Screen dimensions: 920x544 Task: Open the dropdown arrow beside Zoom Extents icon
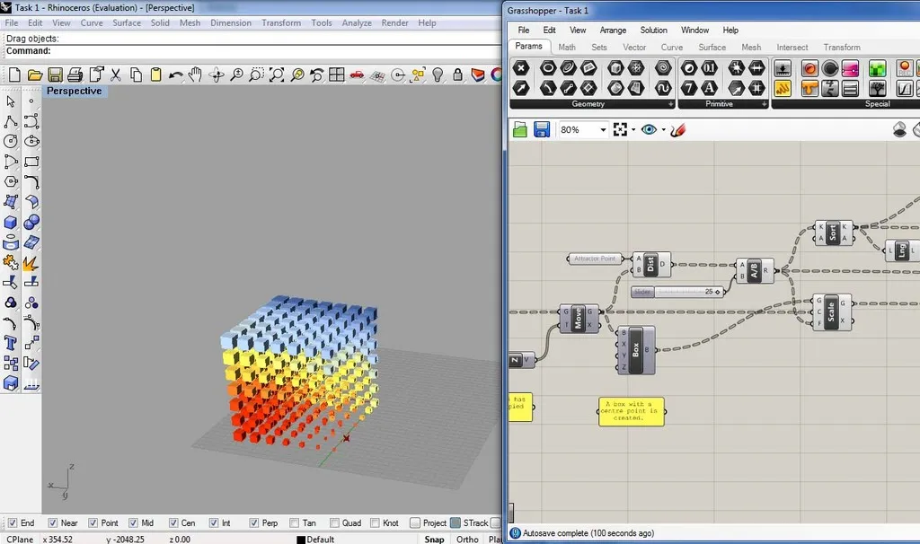point(633,130)
